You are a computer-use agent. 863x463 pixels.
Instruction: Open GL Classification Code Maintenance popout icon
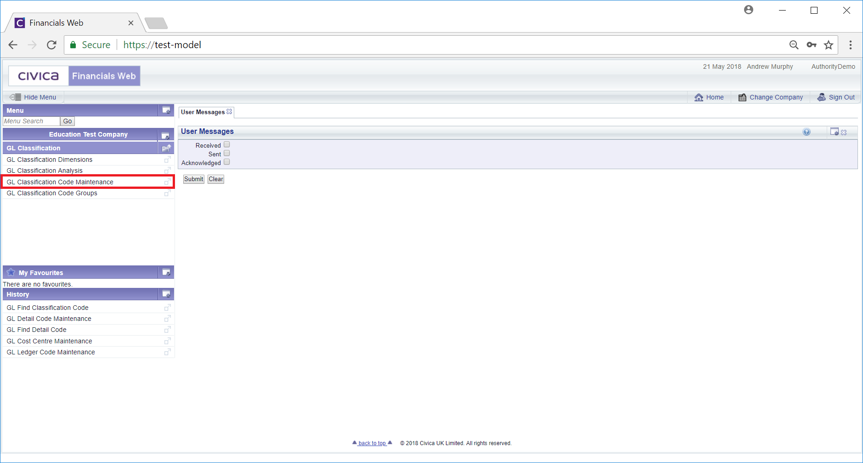coord(168,182)
